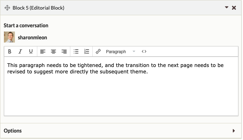Align text to the left
243x140 pixels.
pyautogui.click(x=43, y=51)
